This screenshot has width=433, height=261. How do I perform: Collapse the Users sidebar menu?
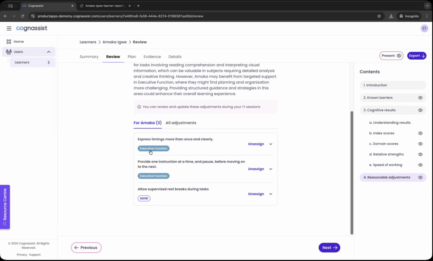click(x=49, y=52)
